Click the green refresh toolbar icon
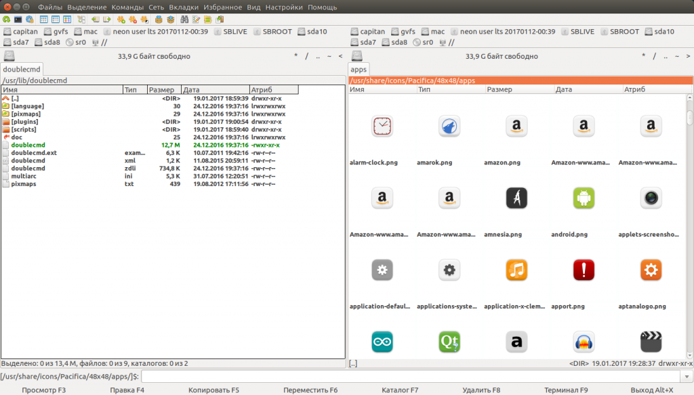The width and height of the screenshot is (694, 395). coord(6,20)
